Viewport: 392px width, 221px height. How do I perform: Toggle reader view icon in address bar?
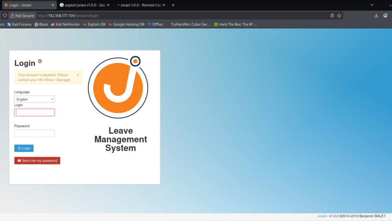pyautogui.click(x=332, y=16)
